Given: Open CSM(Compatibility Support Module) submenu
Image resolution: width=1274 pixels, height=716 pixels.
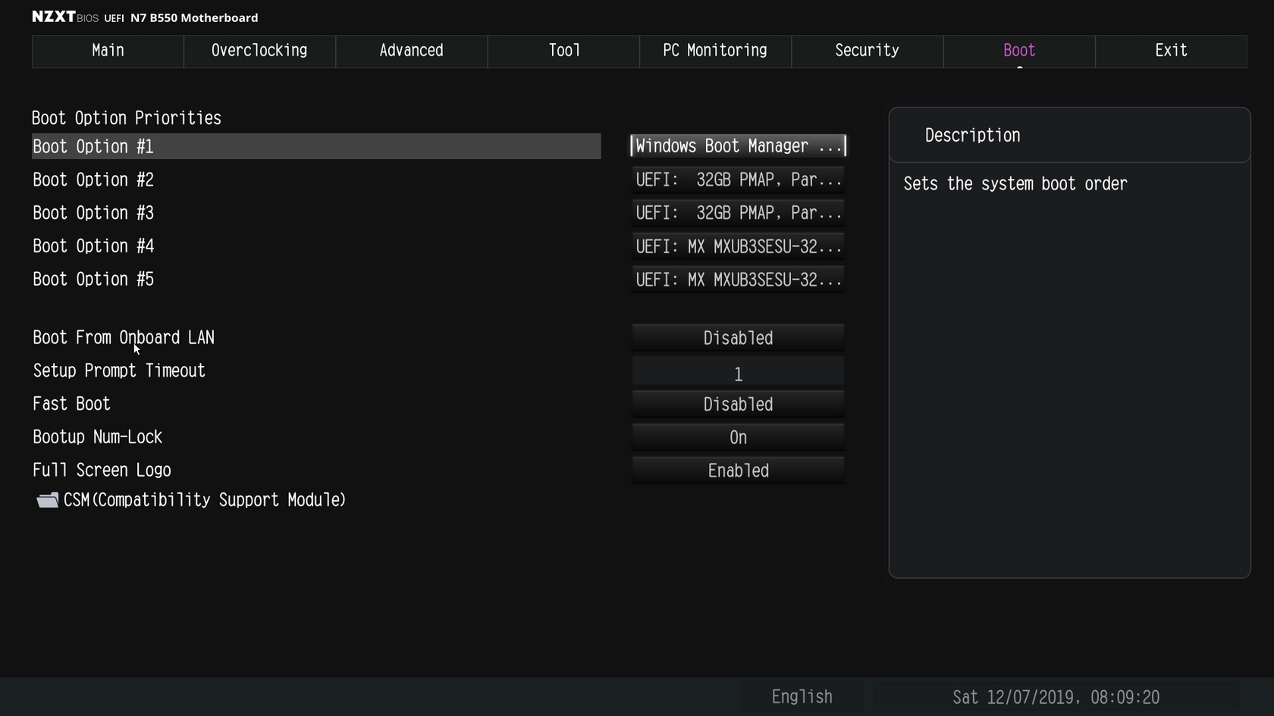Looking at the screenshot, I should point(205,500).
